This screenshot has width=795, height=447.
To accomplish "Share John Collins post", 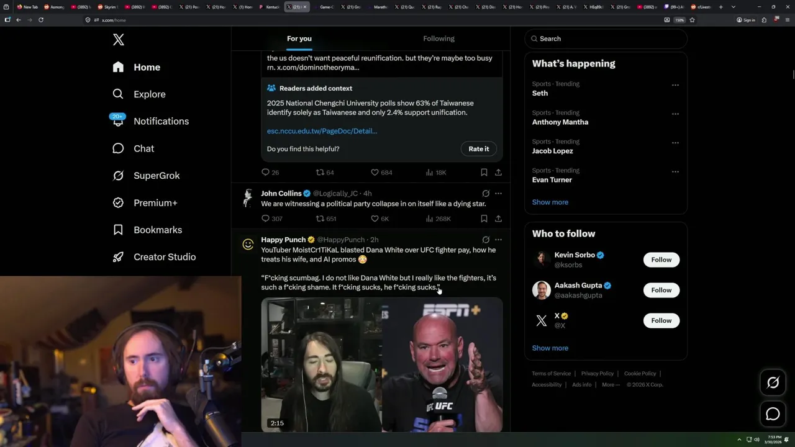I will (498, 219).
